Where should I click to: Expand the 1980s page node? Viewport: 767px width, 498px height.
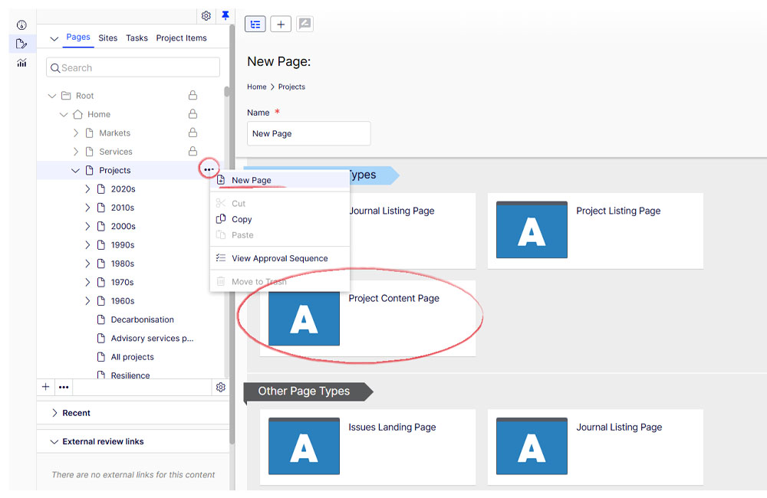click(87, 264)
